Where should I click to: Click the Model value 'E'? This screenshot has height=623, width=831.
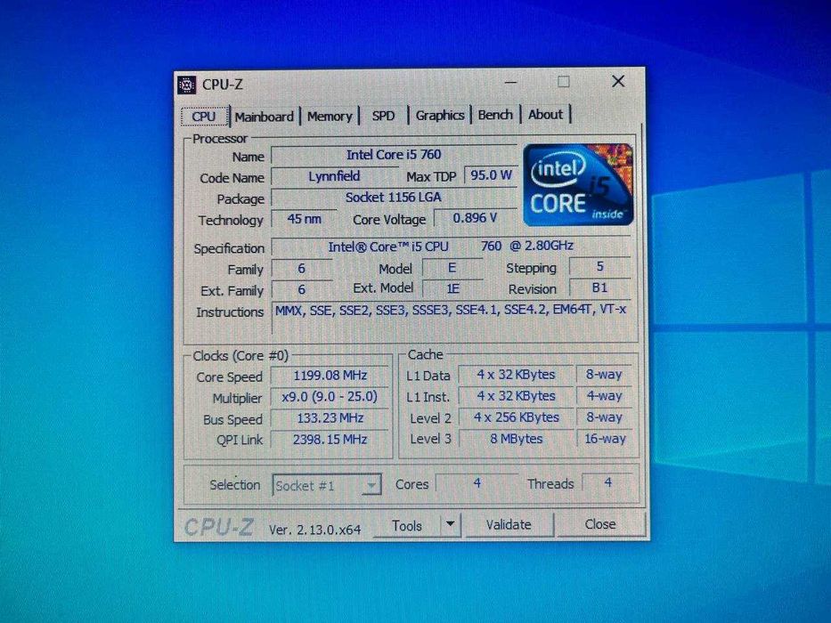click(452, 268)
